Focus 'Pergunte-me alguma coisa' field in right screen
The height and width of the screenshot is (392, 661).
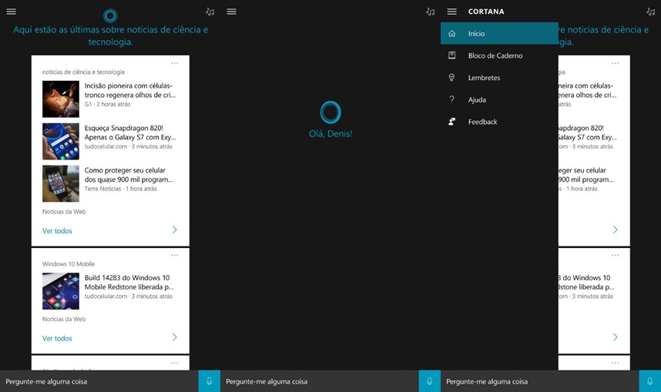[x=540, y=381]
